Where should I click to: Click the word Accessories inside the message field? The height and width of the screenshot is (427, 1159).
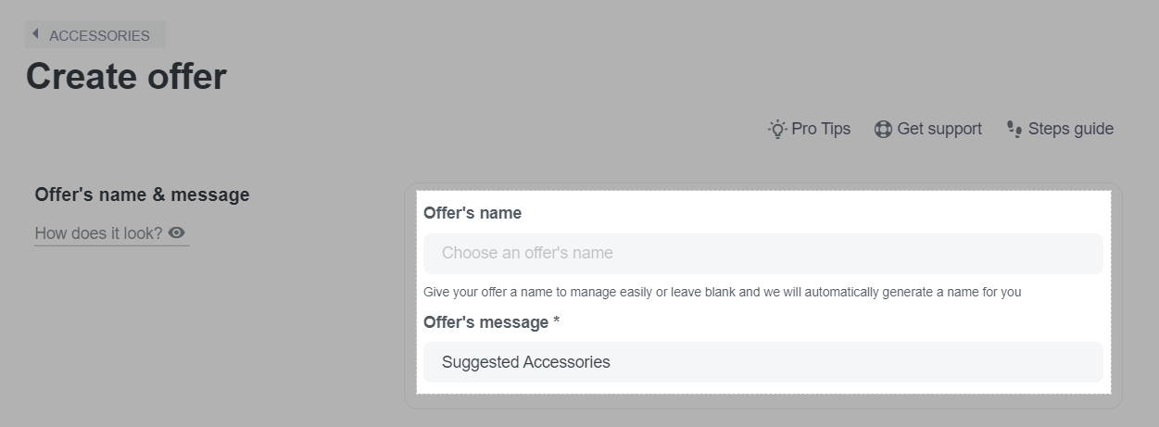tap(566, 362)
